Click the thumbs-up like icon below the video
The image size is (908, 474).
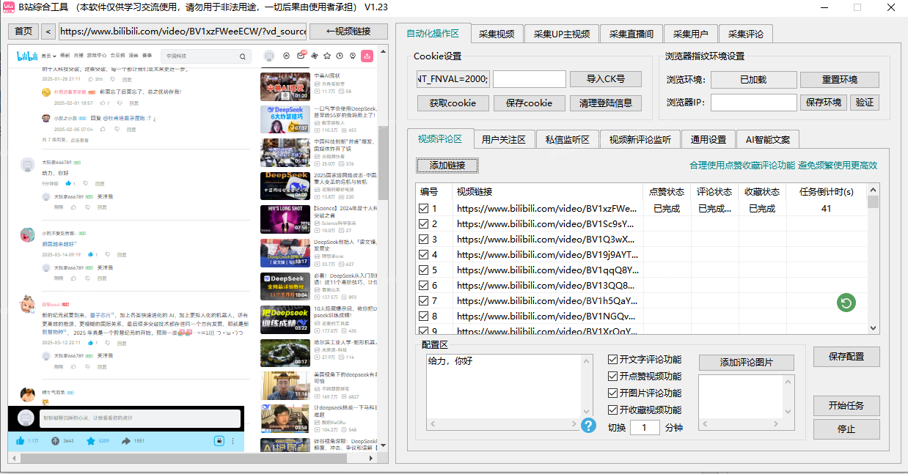(x=21, y=440)
